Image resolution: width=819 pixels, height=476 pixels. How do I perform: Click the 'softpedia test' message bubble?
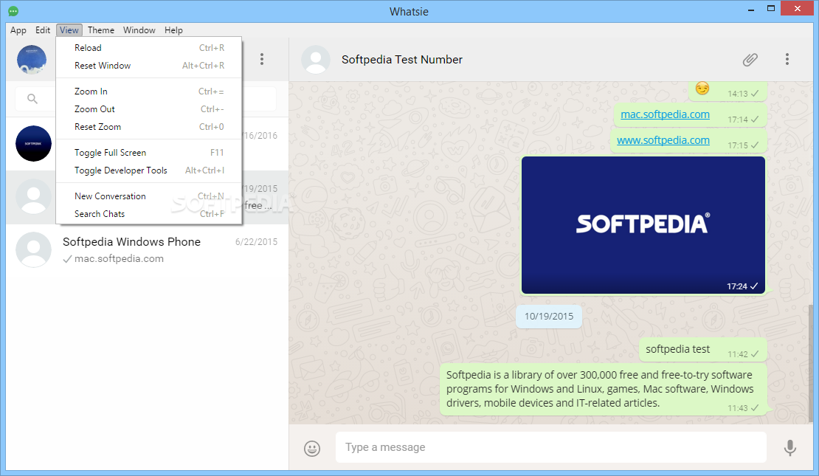702,350
